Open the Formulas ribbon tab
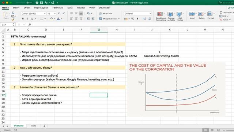Viewport: 234px width, 132px height. (x=57, y=8)
